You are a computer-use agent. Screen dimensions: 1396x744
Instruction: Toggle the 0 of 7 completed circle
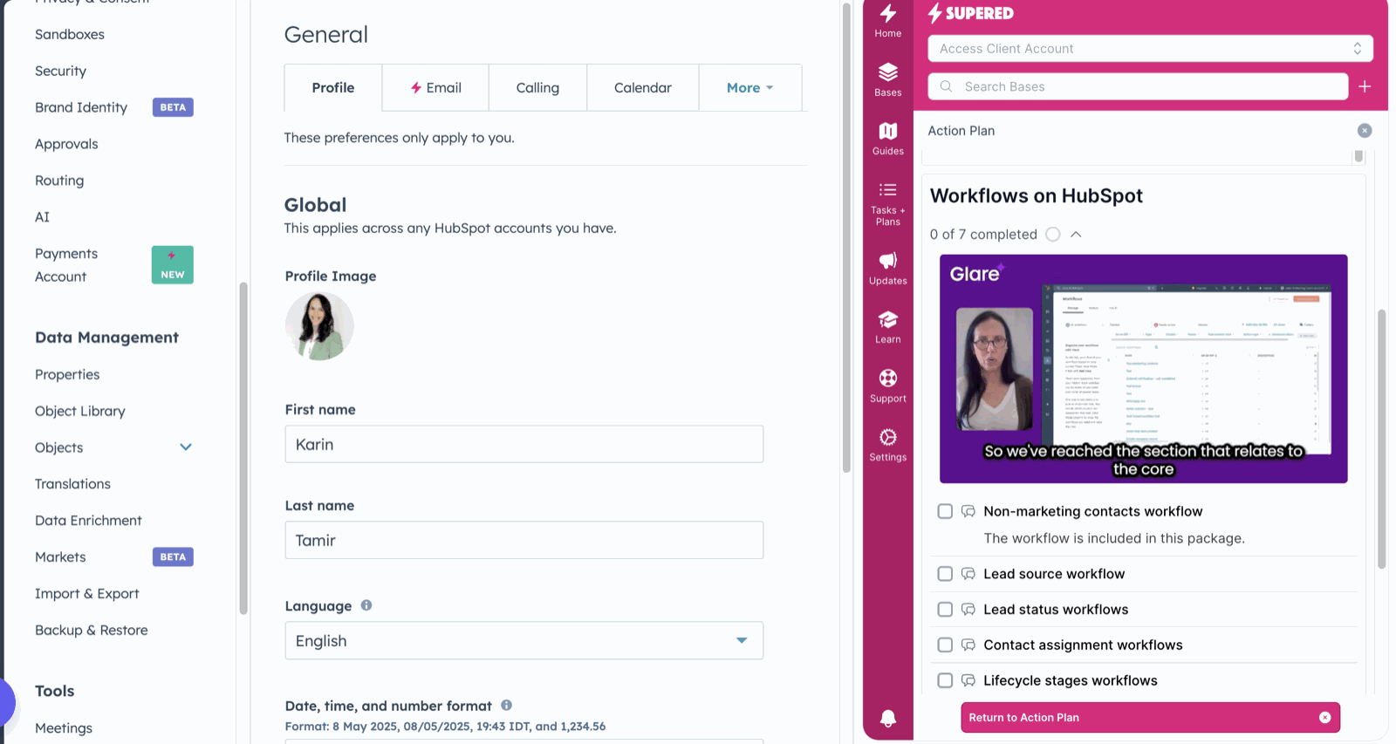pyautogui.click(x=1053, y=235)
